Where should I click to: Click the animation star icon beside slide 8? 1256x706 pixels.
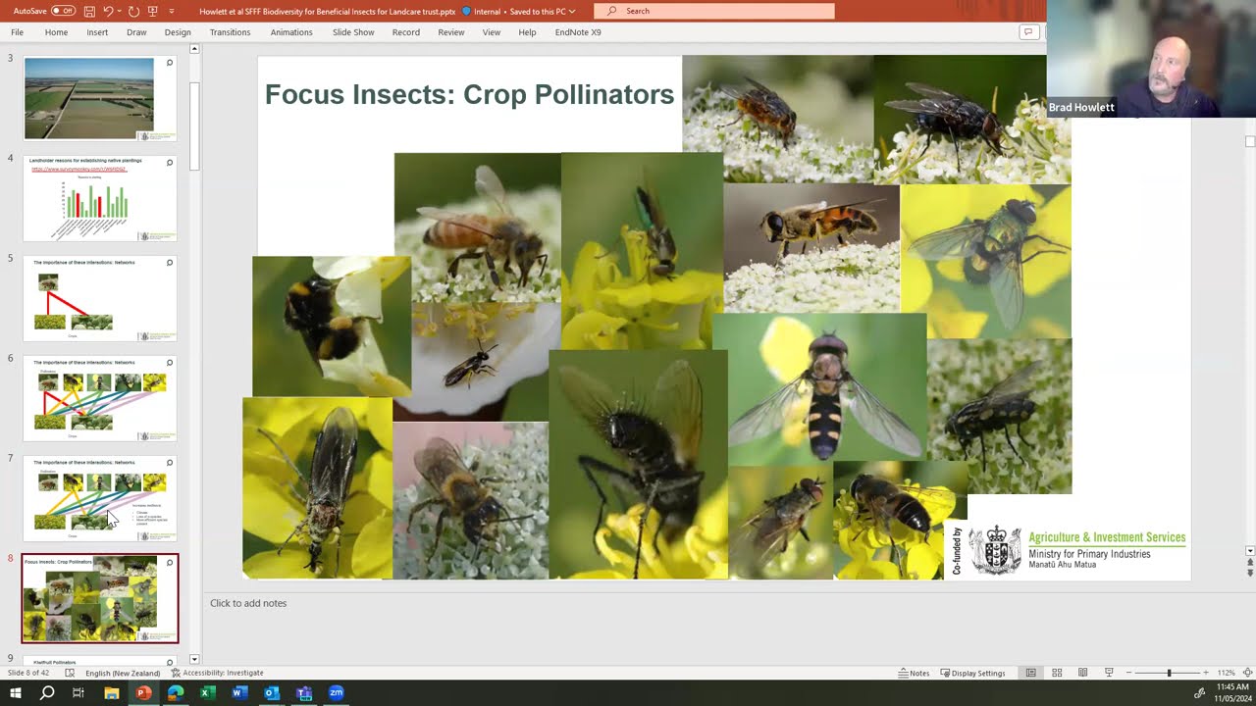(x=170, y=563)
